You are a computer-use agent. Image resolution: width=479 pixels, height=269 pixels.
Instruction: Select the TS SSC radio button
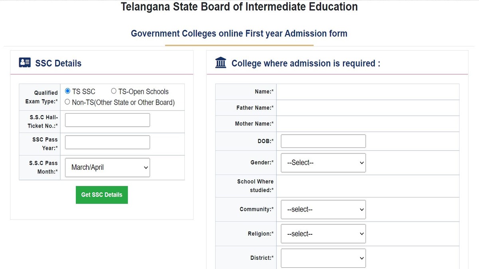[67, 91]
